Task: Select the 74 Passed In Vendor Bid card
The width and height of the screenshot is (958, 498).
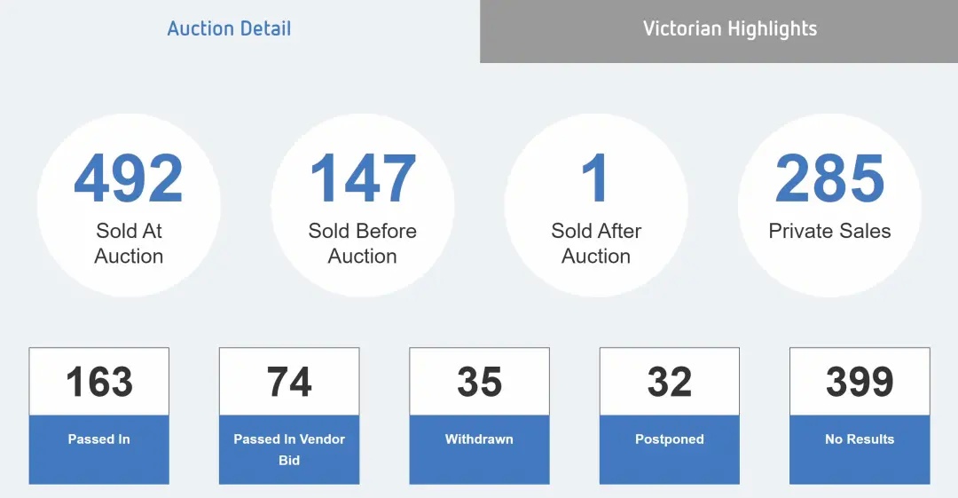Action: (x=289, y=416)
